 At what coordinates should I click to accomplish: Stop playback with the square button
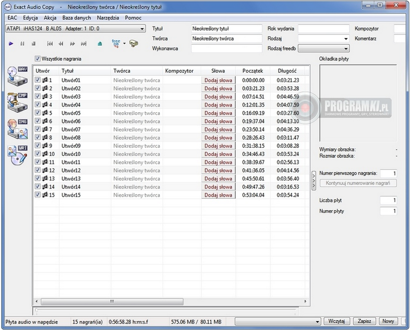click(x=33, y=44)
